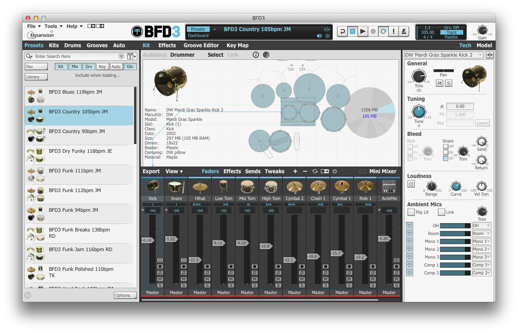The image size is (518, 333).
Task: Open the OH output routing dropdown
Action: tap(481, 226)
